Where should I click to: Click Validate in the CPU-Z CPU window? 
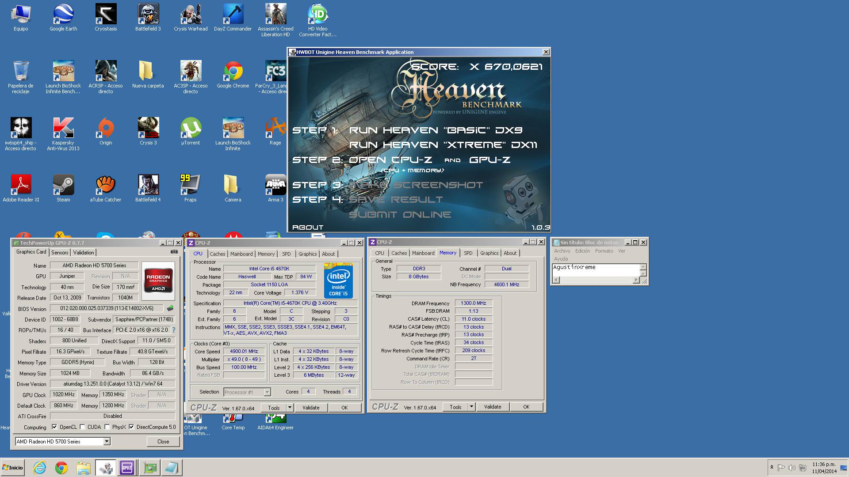click(x=311, y=408)
